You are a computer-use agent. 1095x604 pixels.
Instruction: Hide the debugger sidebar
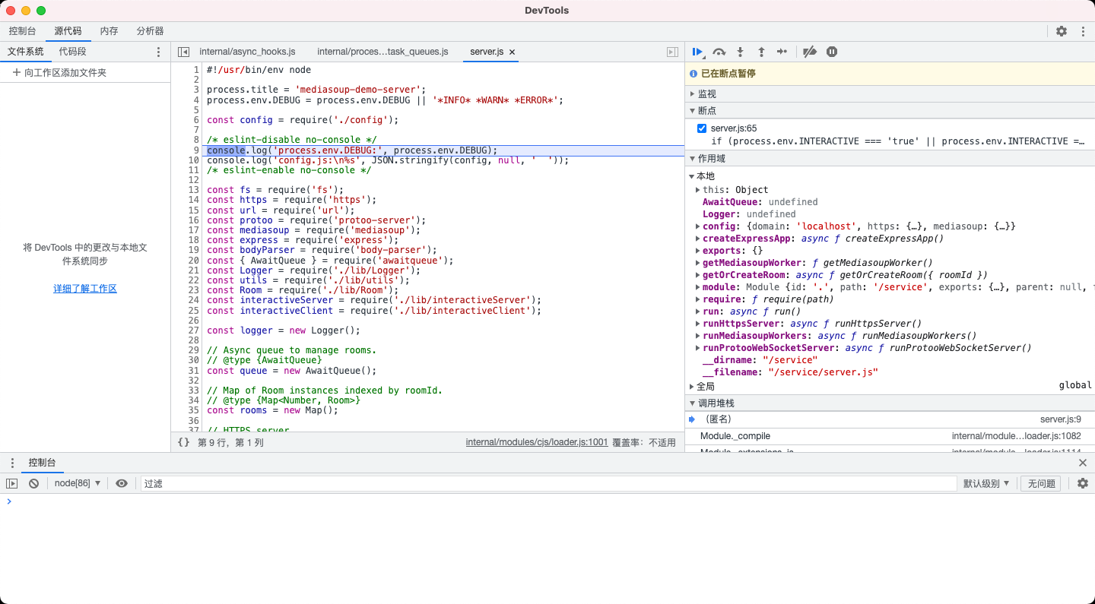click(672, 52)
